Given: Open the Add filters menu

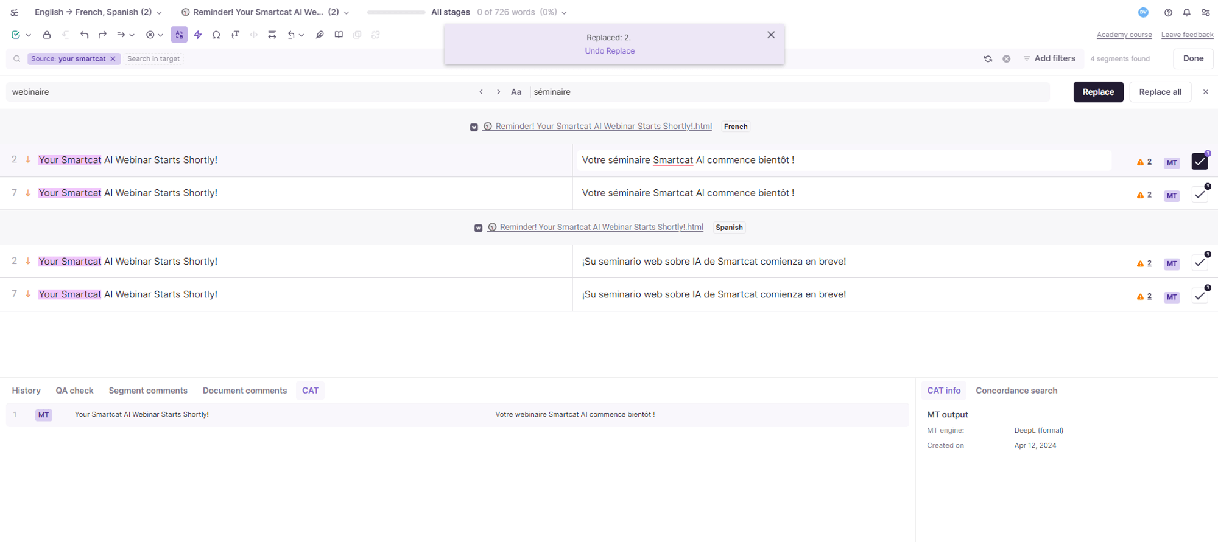Looking at the screenshot, I should coord(1049,59).
